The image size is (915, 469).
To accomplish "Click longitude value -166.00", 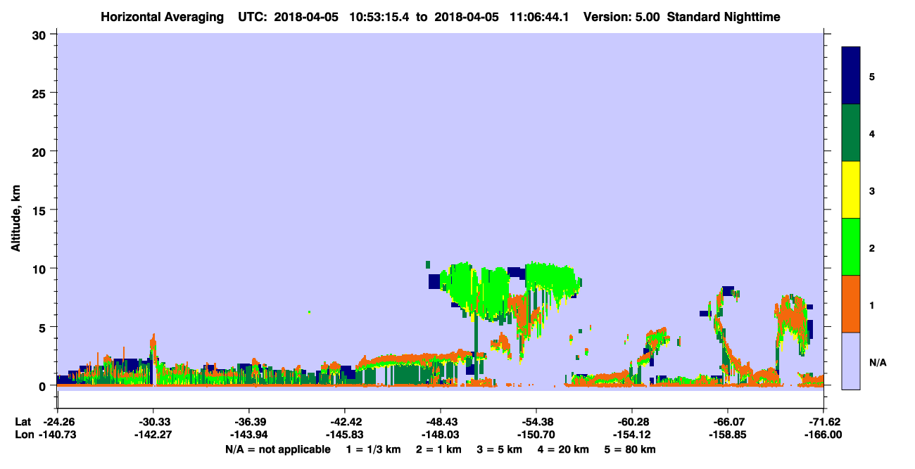I will [x=823, y=435].
